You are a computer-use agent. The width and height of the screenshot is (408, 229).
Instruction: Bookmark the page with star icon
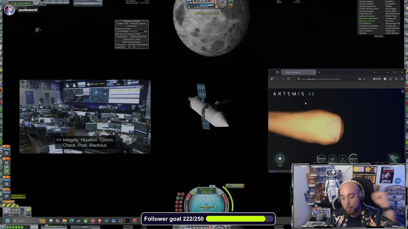[x=364, y=79]
